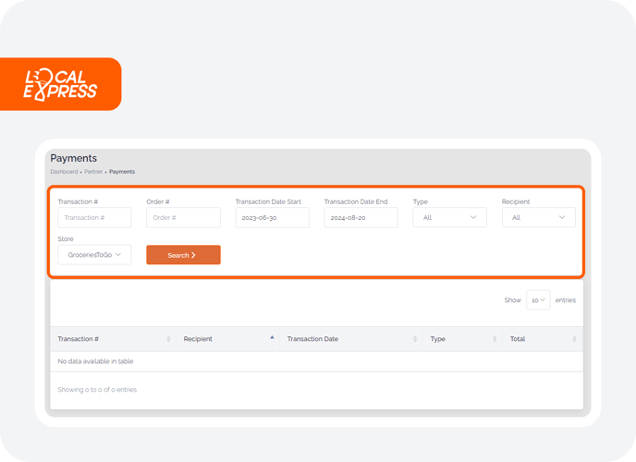Image resolution: width=636 pixels, height=462 pixels.
Task: Open the Type filter dropdown
Action: (449, 217)
